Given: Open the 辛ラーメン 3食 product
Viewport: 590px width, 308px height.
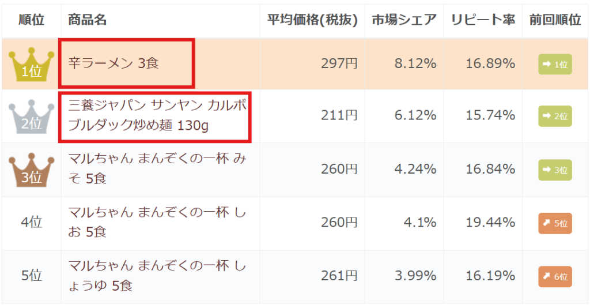Looking at the screenshot, I should click(114, 63).
